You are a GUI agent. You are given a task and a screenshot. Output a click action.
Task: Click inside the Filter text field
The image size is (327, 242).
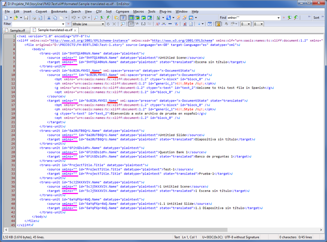(x=37, y=24)
